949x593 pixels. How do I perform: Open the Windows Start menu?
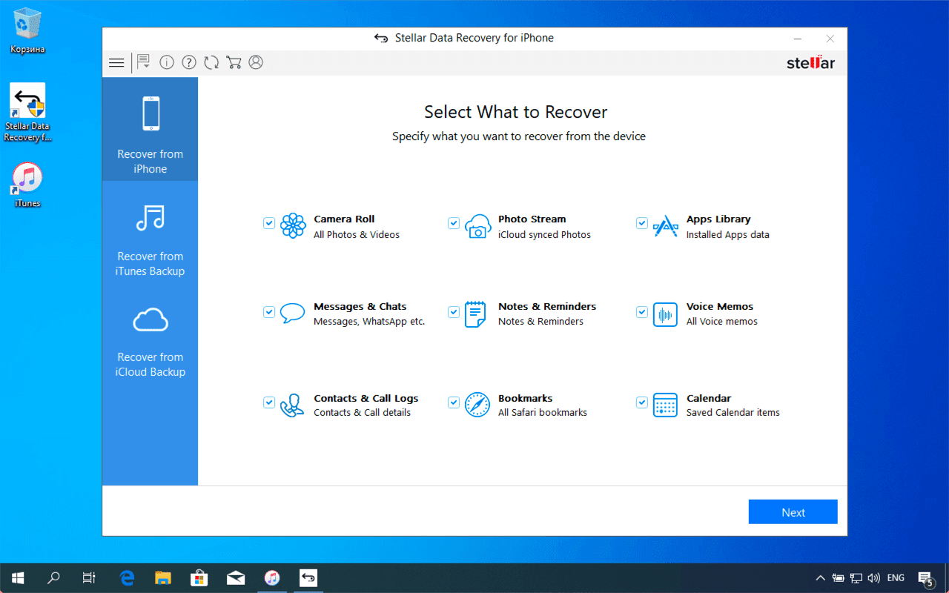(18, 578)
